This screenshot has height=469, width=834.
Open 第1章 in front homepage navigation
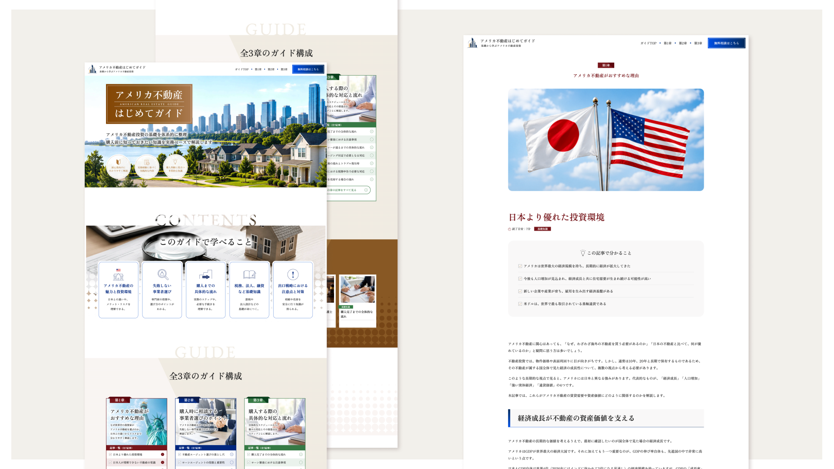coord(258,69)
